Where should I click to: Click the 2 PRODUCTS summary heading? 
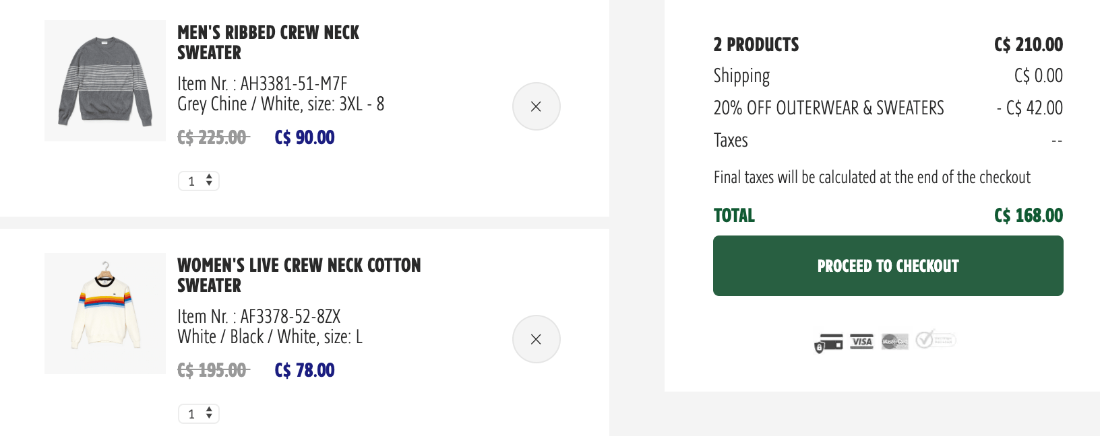756,44
